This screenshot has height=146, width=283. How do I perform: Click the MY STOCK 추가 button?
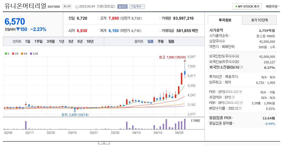coord(247,7)
